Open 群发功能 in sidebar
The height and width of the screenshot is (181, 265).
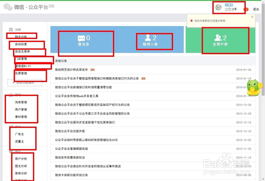pos(21,37)
